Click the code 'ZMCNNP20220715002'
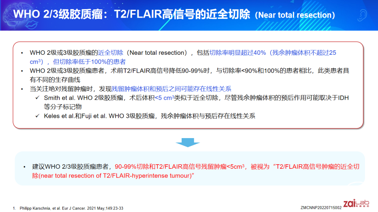Viewport: 378px width, 212px height. click(321, 208)
